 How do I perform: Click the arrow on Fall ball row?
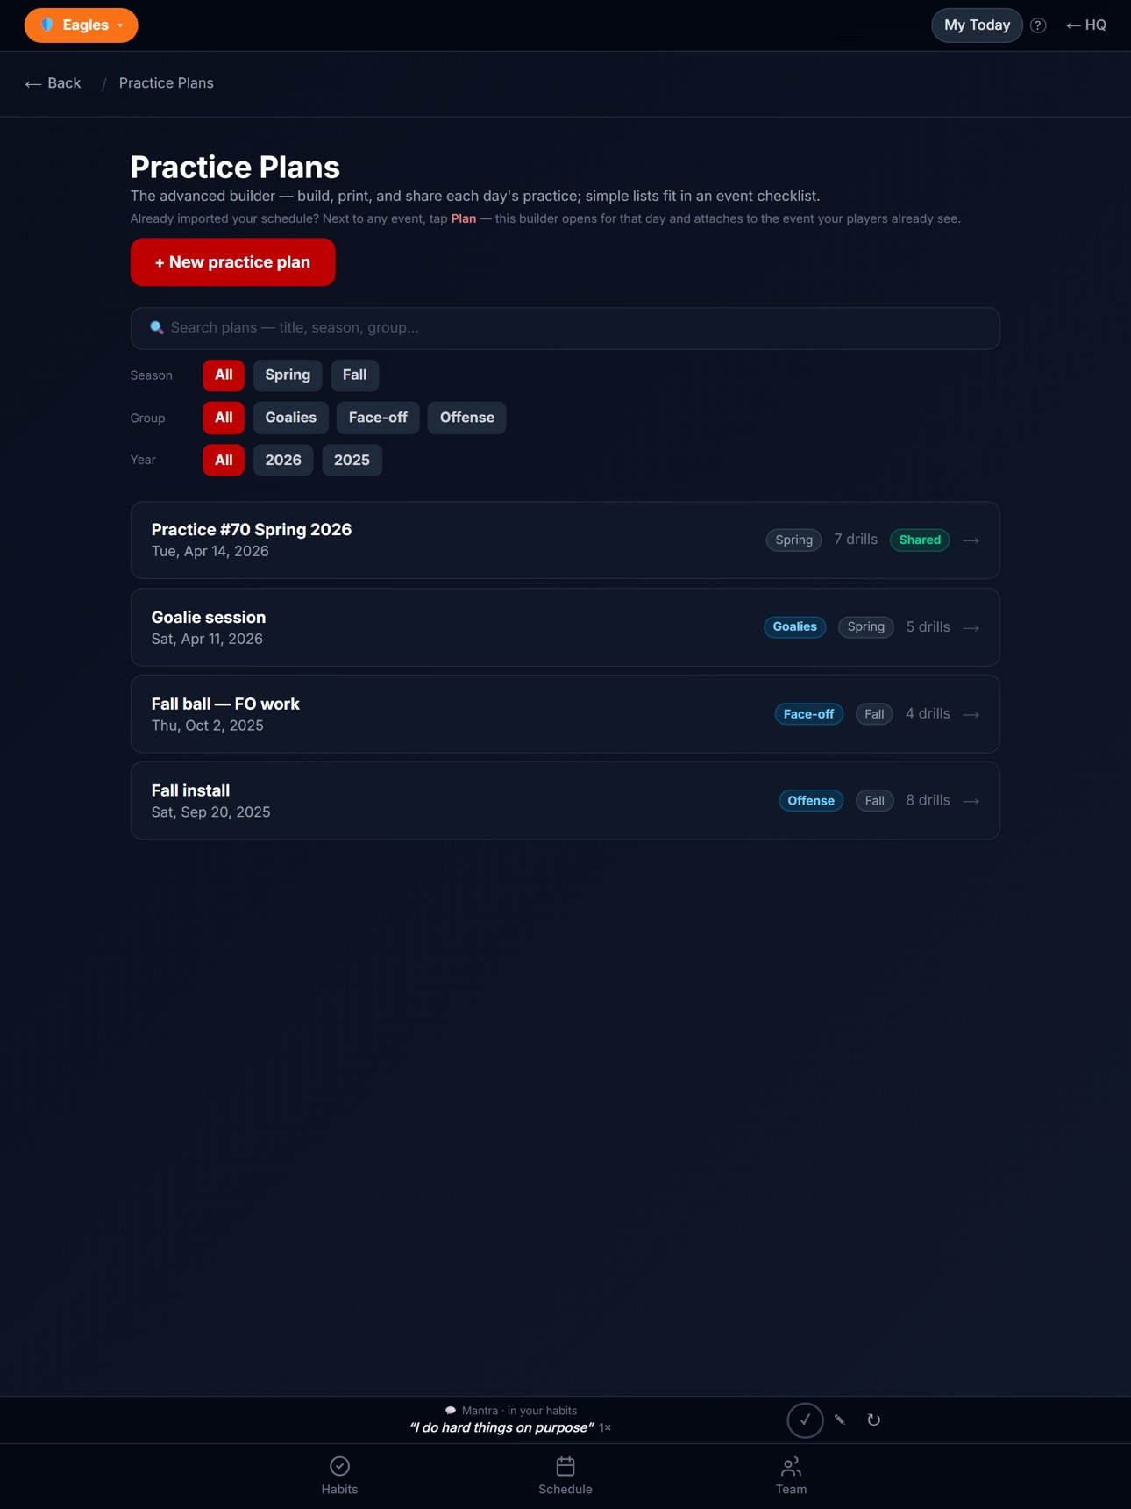pyautogui.click(x=971, y=714)
